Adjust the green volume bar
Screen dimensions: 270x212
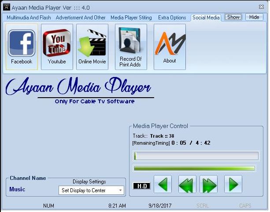tap(194, 168)
